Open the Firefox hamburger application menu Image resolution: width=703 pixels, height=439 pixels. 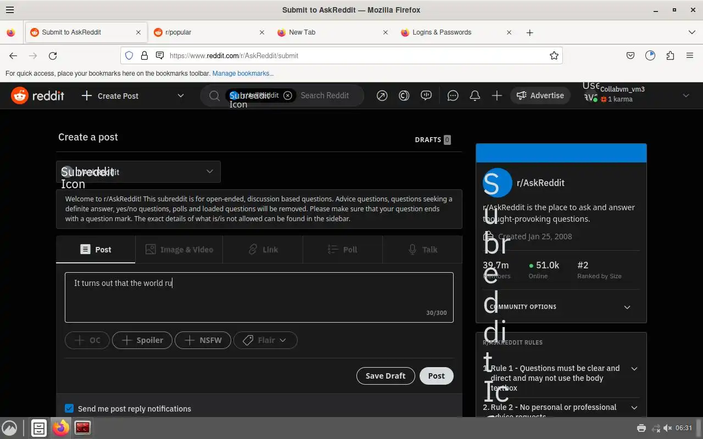[690, 55]
